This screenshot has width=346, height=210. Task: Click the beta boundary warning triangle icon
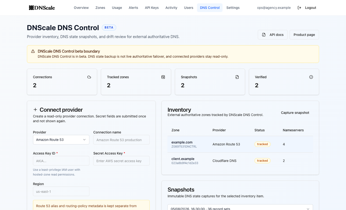pyautogui.click(x=33, y=51)
